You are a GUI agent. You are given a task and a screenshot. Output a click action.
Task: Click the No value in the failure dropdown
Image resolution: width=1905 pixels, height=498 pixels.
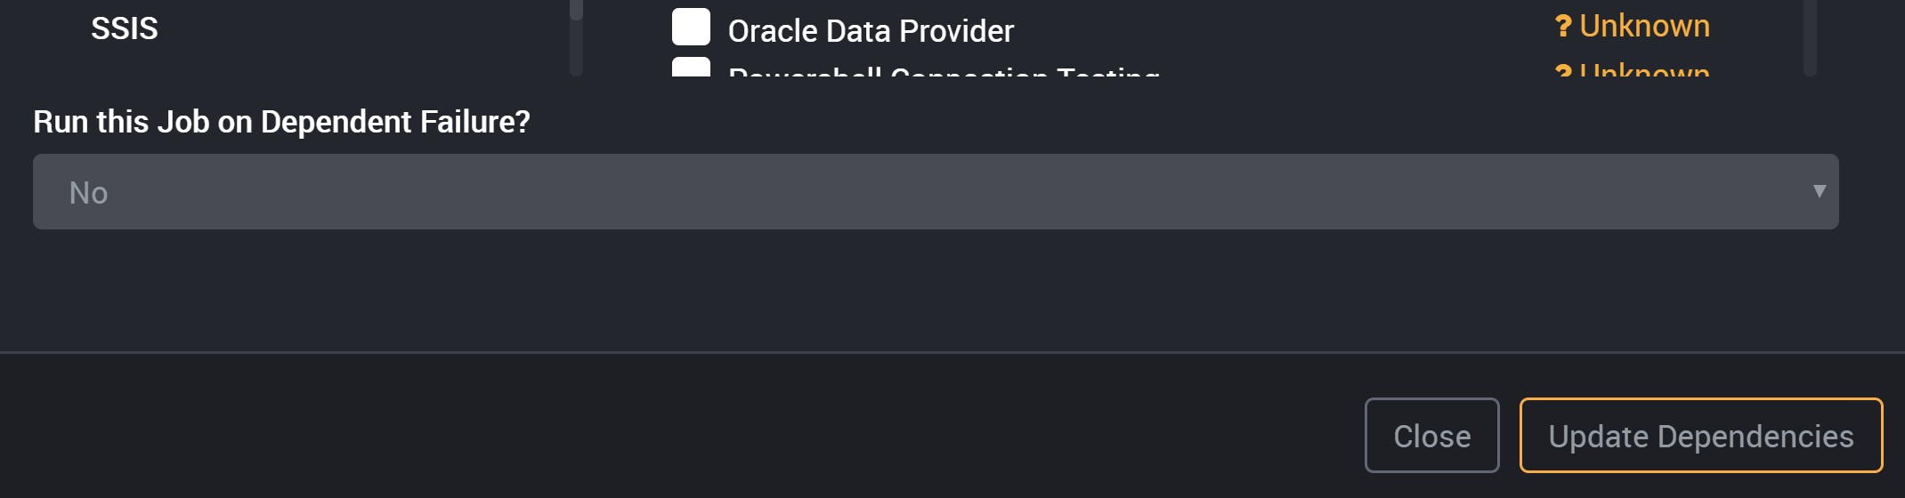point(88,193)
